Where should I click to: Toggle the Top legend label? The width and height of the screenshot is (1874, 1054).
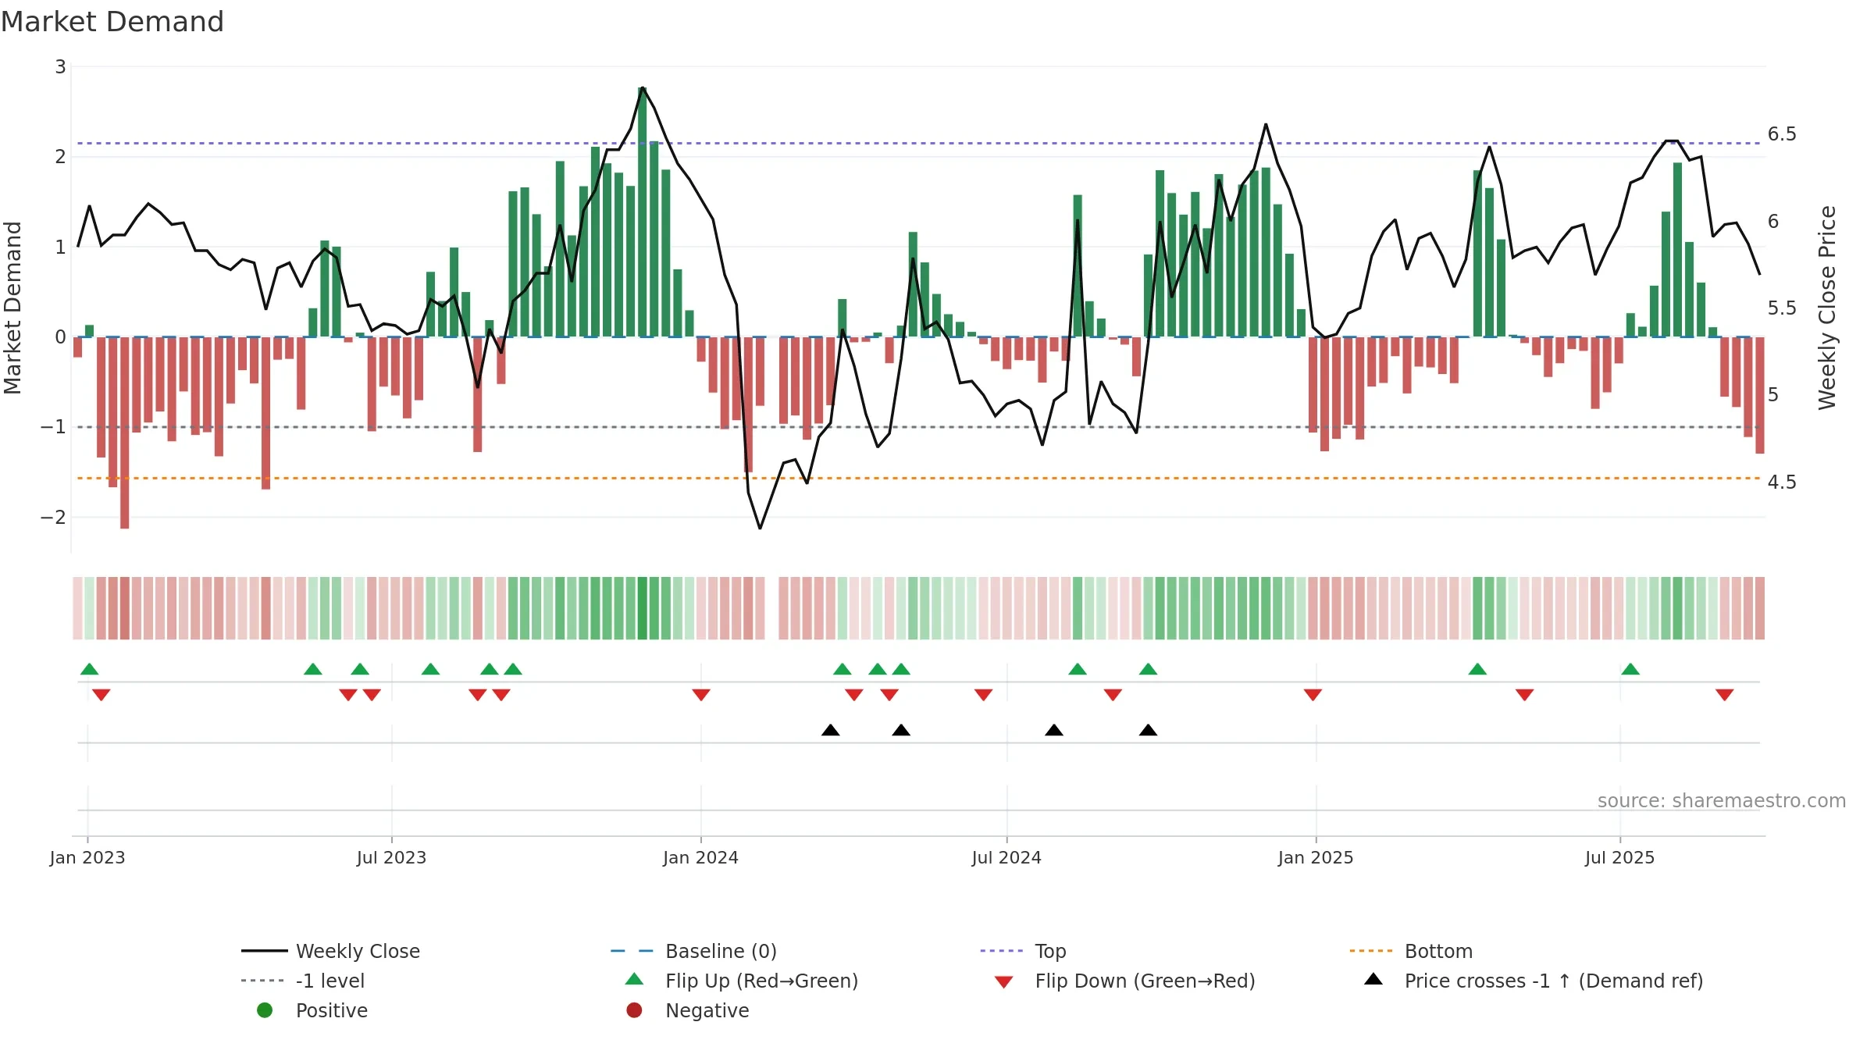click(x=1050, y=951)
